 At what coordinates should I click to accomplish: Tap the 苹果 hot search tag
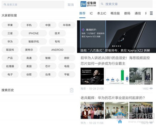point(10,25)
